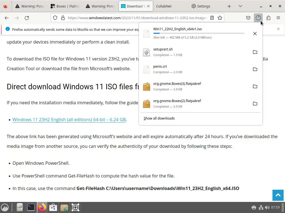This screenshot has height=213, width=285.
Task: Click the 07:59 clock
Action: coord(275,207)
